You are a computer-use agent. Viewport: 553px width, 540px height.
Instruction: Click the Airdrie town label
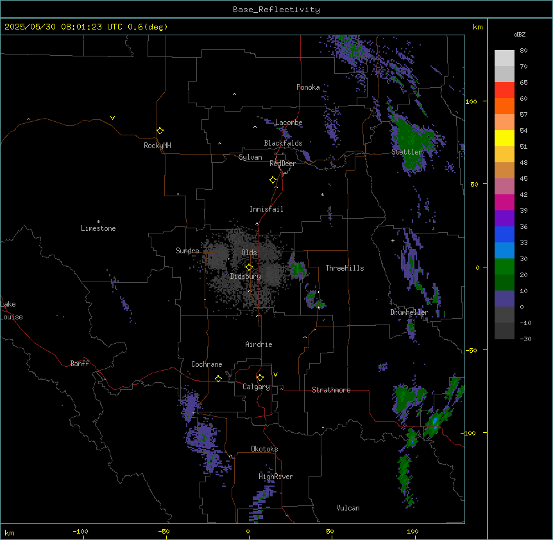[259, 344]
